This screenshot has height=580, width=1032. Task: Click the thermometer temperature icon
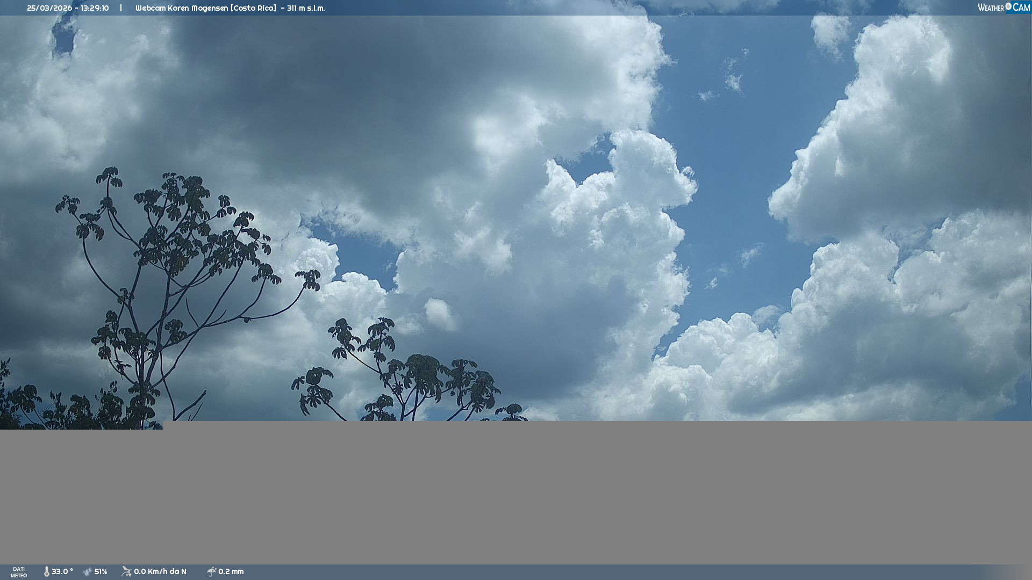click(x=46, y=571)
